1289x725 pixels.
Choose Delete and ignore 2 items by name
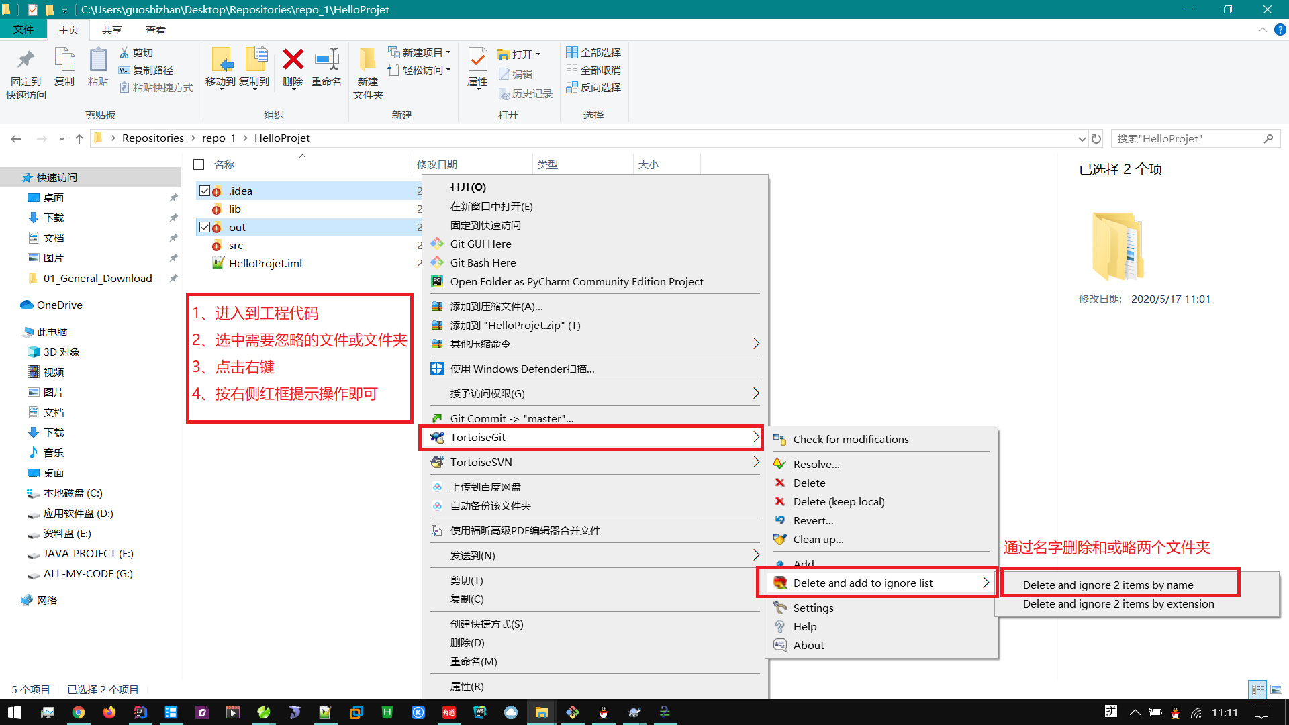(x=1108, y=585)
